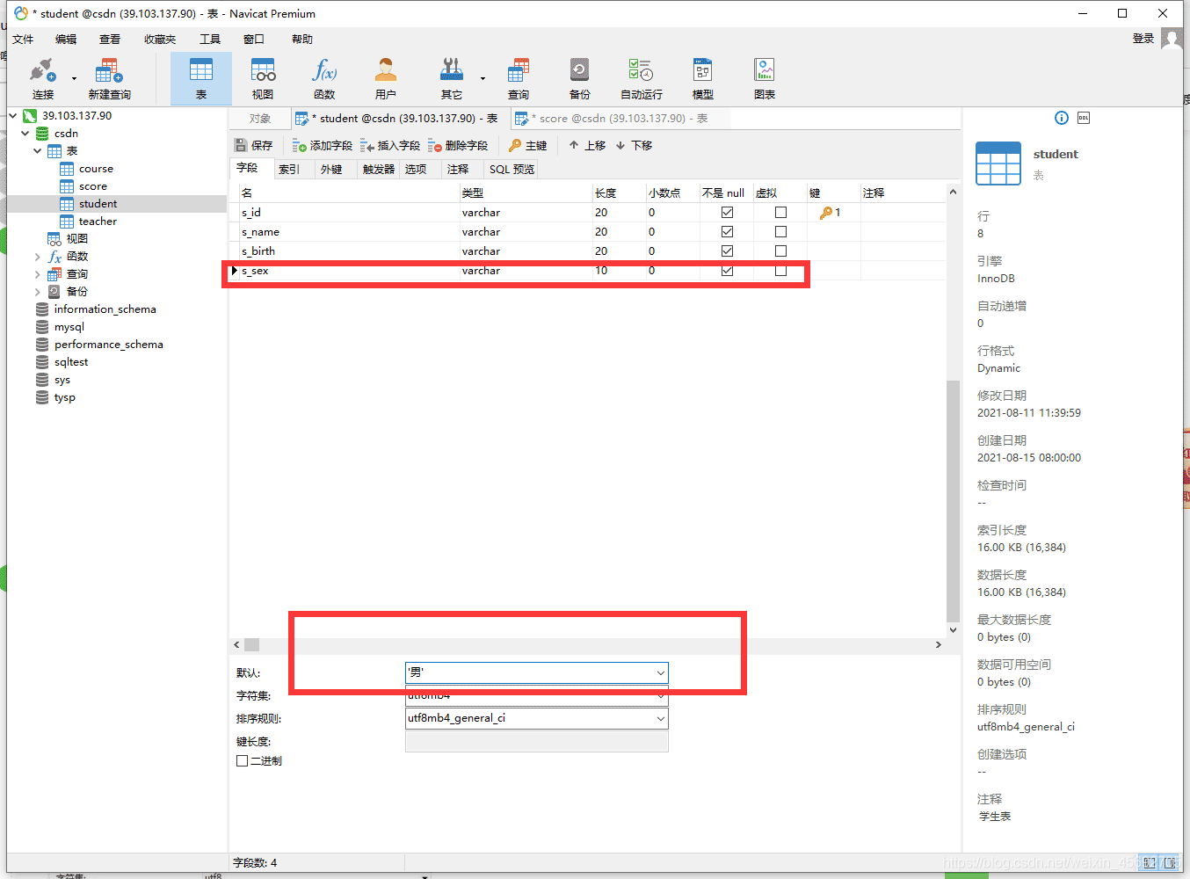The image size is (1190, 879).
Task: Switch to the SQL Preview (SQL 预览) tab
Action: [x=512, y=170]
